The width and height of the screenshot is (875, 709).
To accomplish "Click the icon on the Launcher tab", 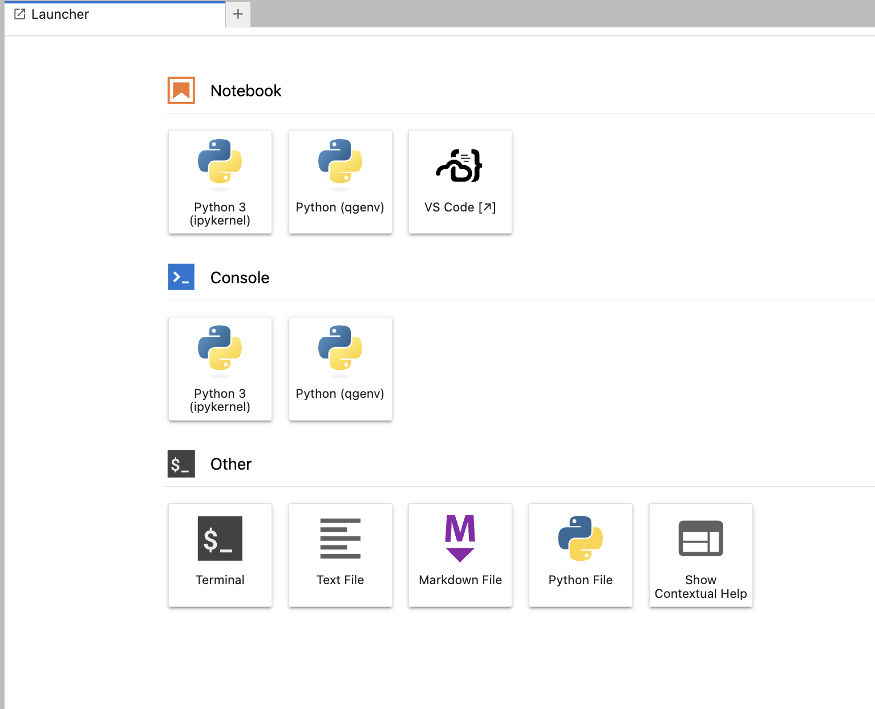I will 20,14.
